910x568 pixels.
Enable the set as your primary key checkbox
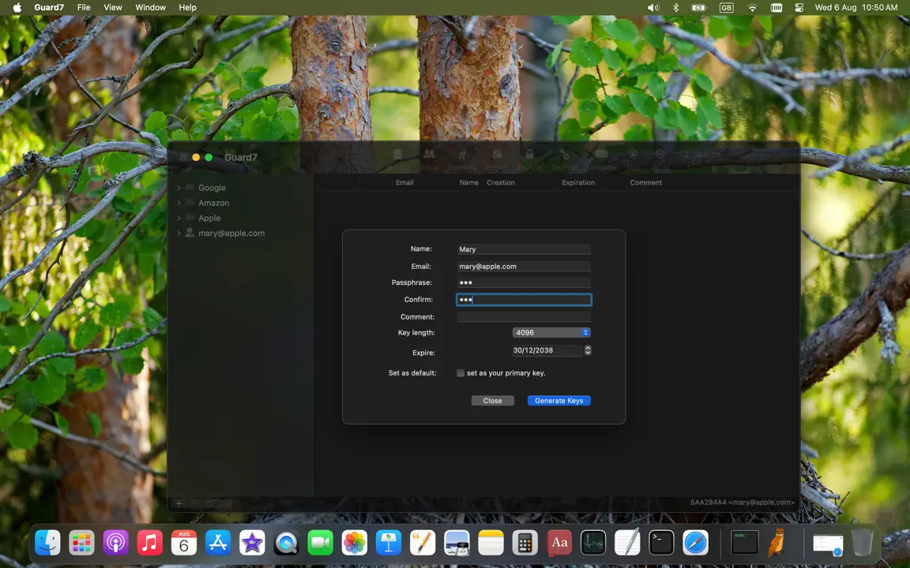(x=461, y=372)
